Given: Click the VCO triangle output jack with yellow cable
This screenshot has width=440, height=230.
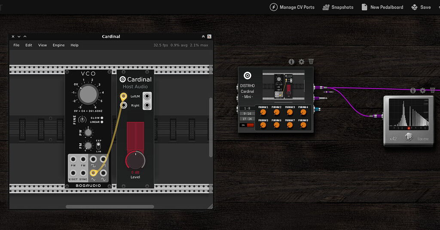Looking at the screenshot, I should click(93, 173).
